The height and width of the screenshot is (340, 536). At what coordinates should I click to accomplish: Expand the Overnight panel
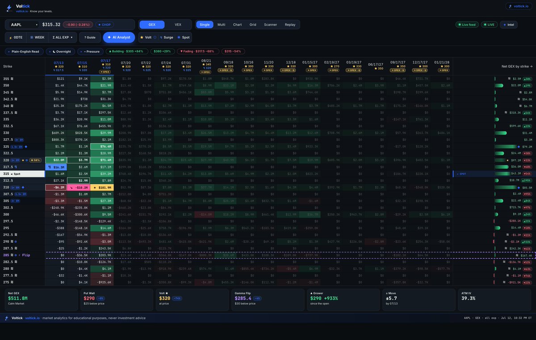click(x=59, y=51)
